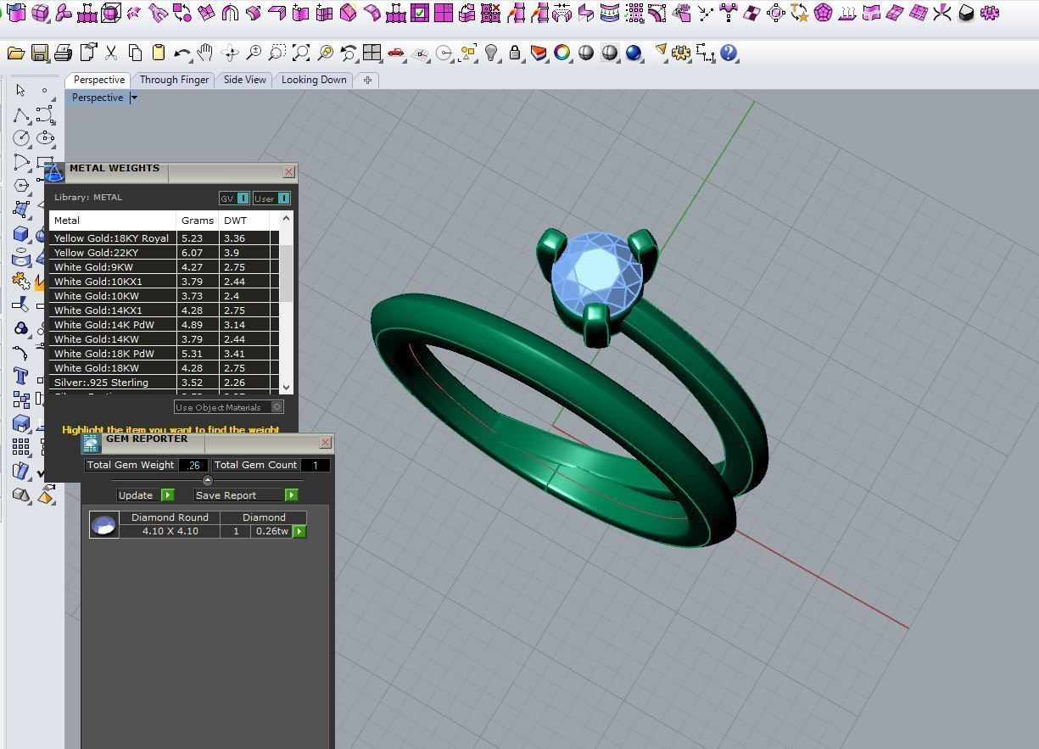Click the light bulb icon
Screen dimensions: 1039x749
[491, 53]
